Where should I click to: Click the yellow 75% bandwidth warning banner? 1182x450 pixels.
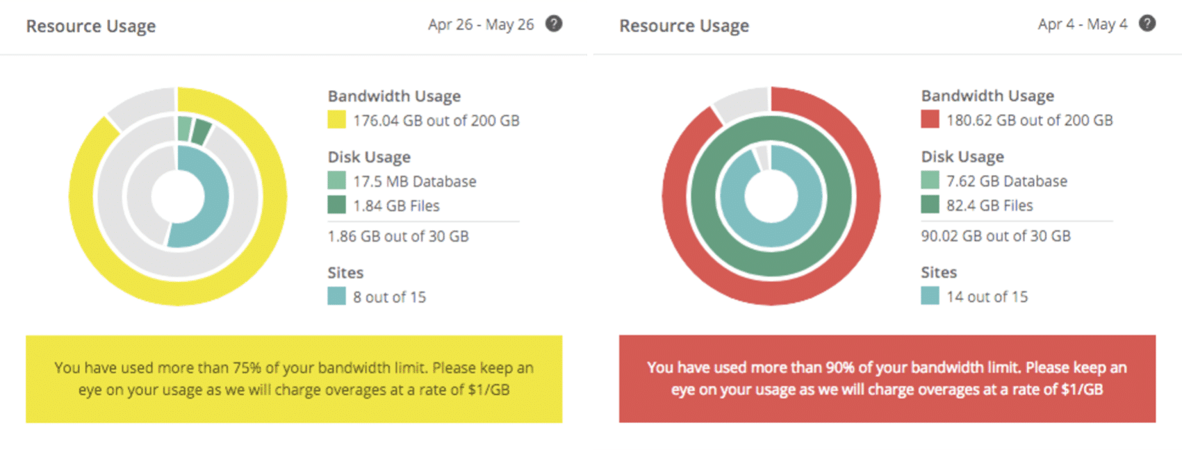tap(294, 379)
